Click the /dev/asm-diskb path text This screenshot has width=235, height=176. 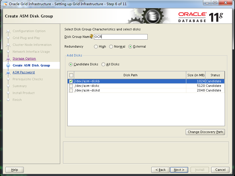point(87,81)
